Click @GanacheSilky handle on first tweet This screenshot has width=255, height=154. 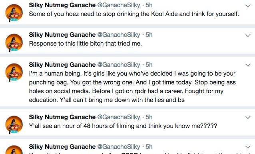pyautogui.click(x=119, y=5)
